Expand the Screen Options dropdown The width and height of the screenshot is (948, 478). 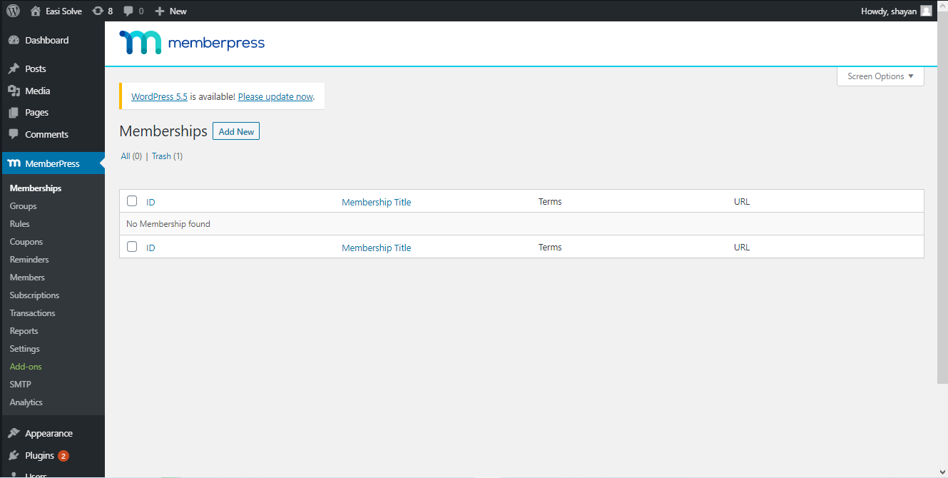880,76
